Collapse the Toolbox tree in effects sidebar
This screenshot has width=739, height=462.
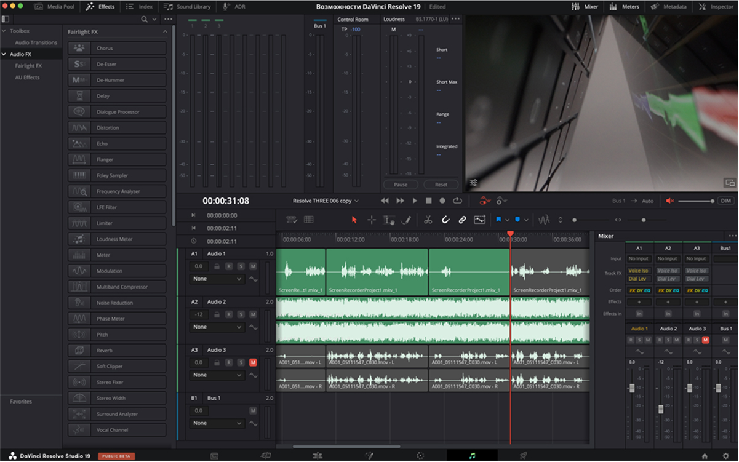point(4,31)
